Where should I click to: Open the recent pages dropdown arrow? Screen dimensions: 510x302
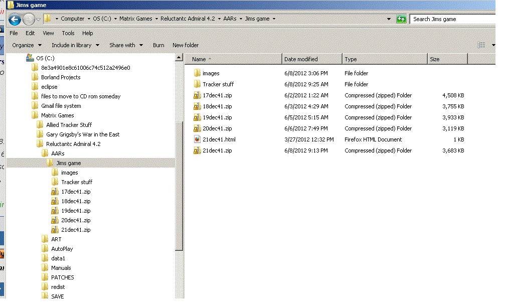coord(39,20)
